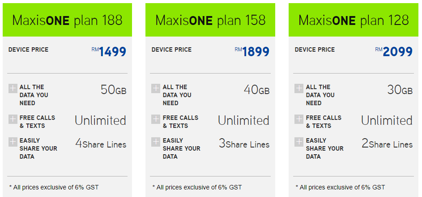Expand share your data in plan 188
Image resolution: width=422 pixels, height=197 pixels.
click(x=13, y=142)
